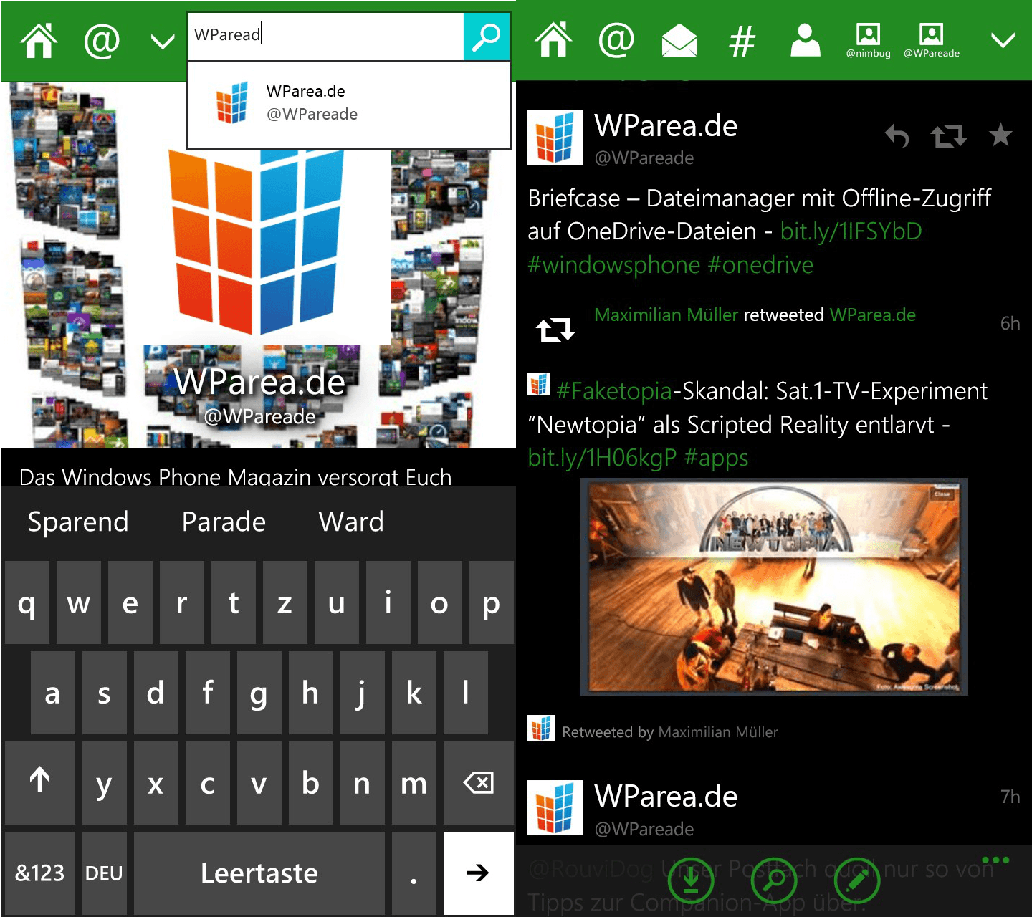The image size is (1032, 917).
Task: Tap the Leertaste space bar
Action: [x=259, y=873]
